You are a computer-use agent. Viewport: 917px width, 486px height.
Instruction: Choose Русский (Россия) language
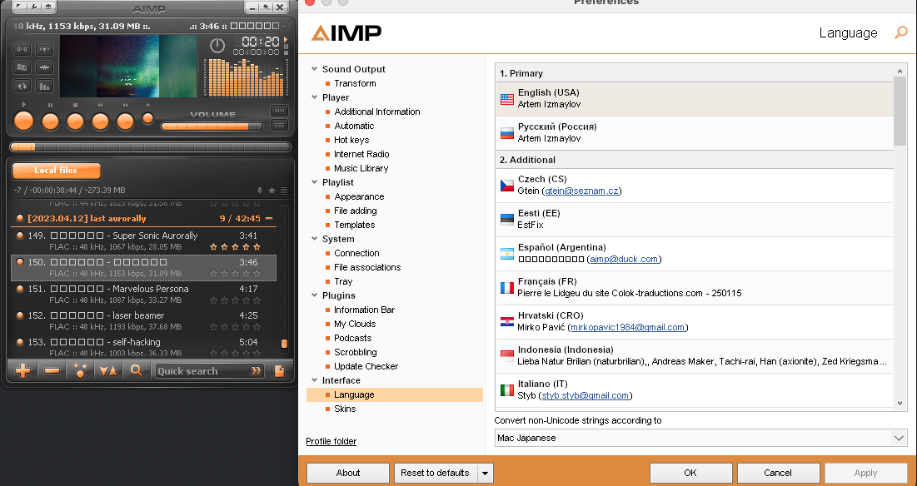tap(695, 132)
